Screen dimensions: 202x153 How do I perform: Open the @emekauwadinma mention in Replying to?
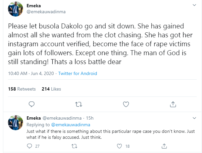pos(71,125)
